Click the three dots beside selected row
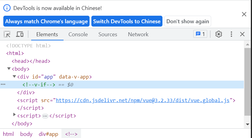This screenshot has height=138, width=252. click(3, 85)
